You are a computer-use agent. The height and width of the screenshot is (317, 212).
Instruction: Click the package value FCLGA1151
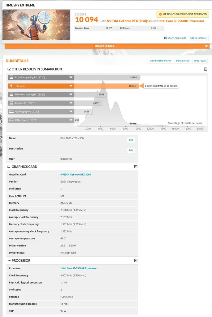[x=67, y=297]
